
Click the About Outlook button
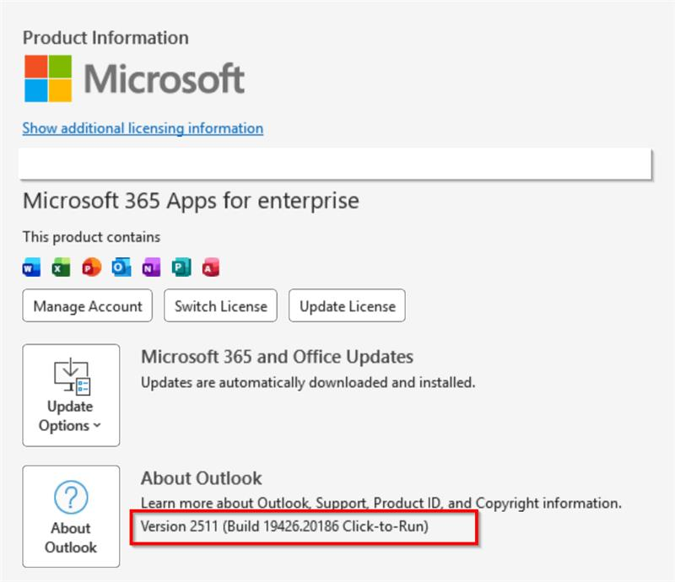click(x=71, y=516)
